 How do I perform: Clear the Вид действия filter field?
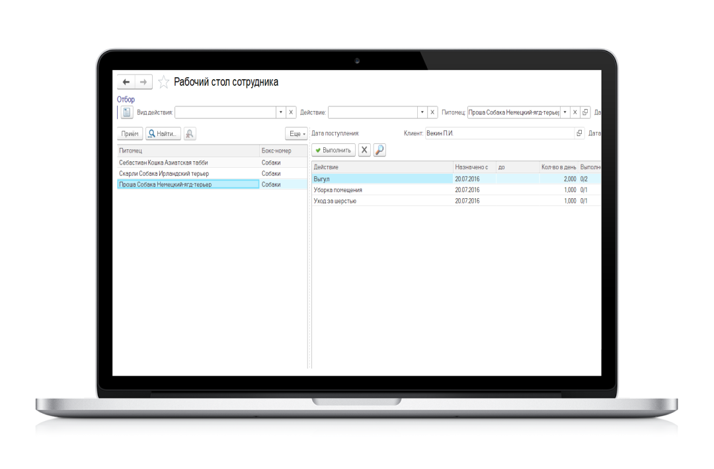[x=291, y=112]
